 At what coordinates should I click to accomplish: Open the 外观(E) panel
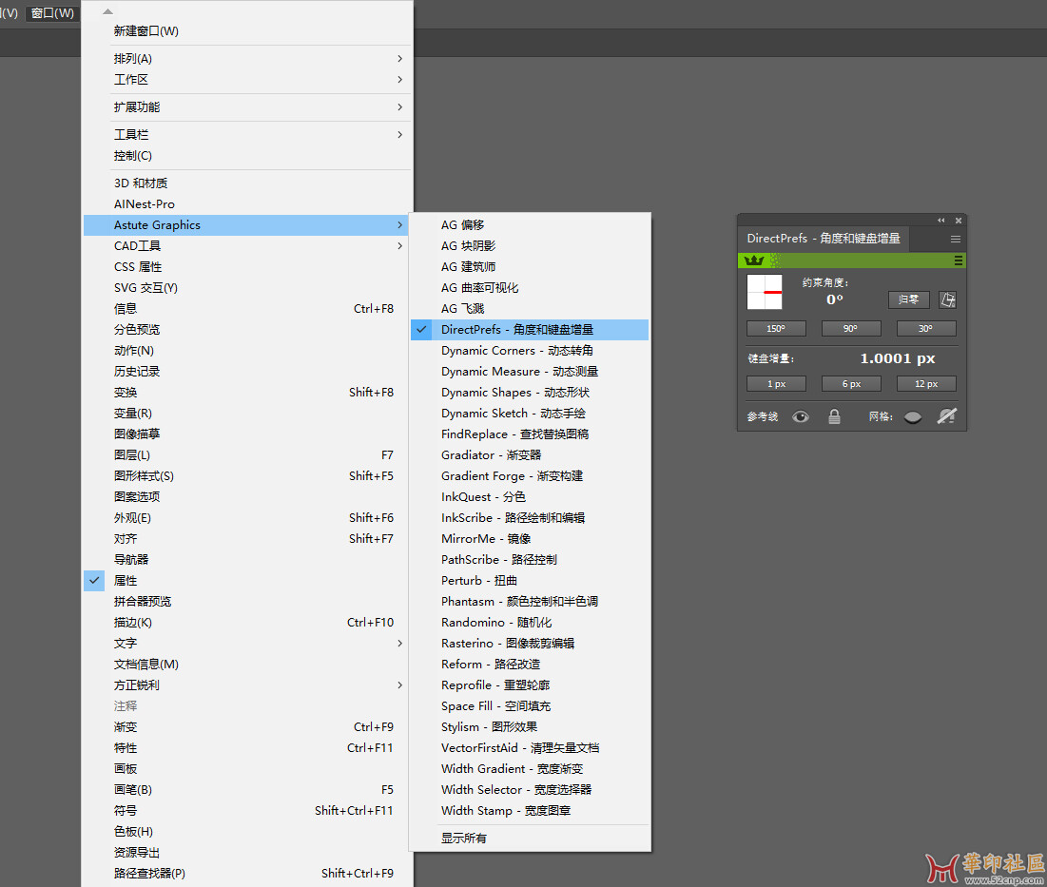point(247,518)
